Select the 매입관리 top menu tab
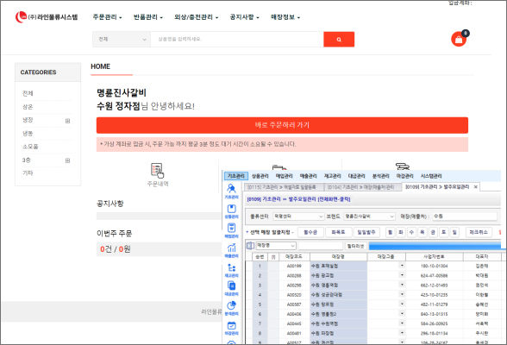Screen dimensions: 507x345 click(284, 176)
